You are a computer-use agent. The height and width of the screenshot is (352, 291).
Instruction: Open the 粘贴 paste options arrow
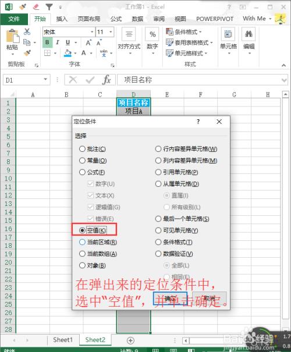(x=13, y=54)
